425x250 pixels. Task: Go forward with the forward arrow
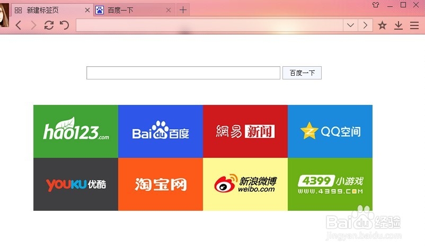[x=33, y=25]
